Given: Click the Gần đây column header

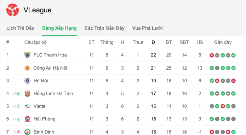Looking at the screenshot, I should [223, 42].
